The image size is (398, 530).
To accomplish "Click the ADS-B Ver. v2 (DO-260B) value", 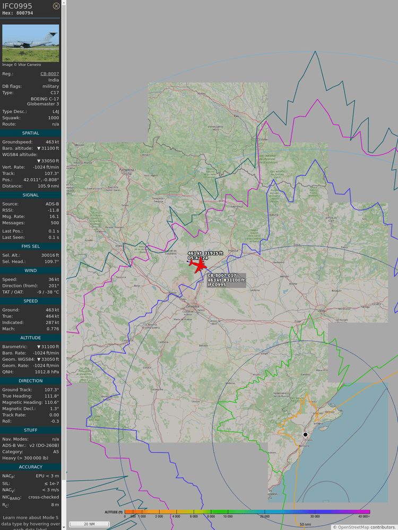I will [x=44, y=445].
